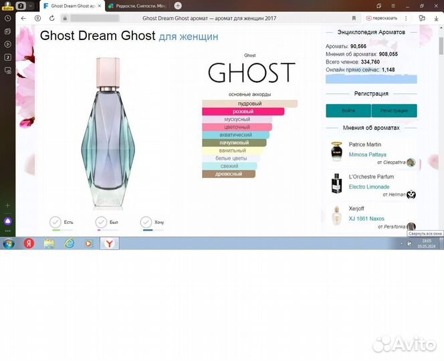Click the Show desktop strip in taskbar

pyautogui.click(x=441, y=243)
